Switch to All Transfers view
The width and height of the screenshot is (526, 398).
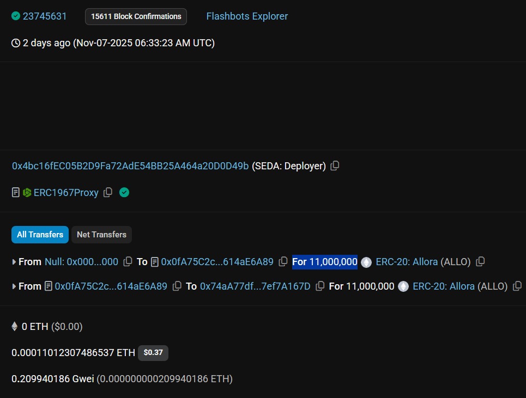coord(40,235)
